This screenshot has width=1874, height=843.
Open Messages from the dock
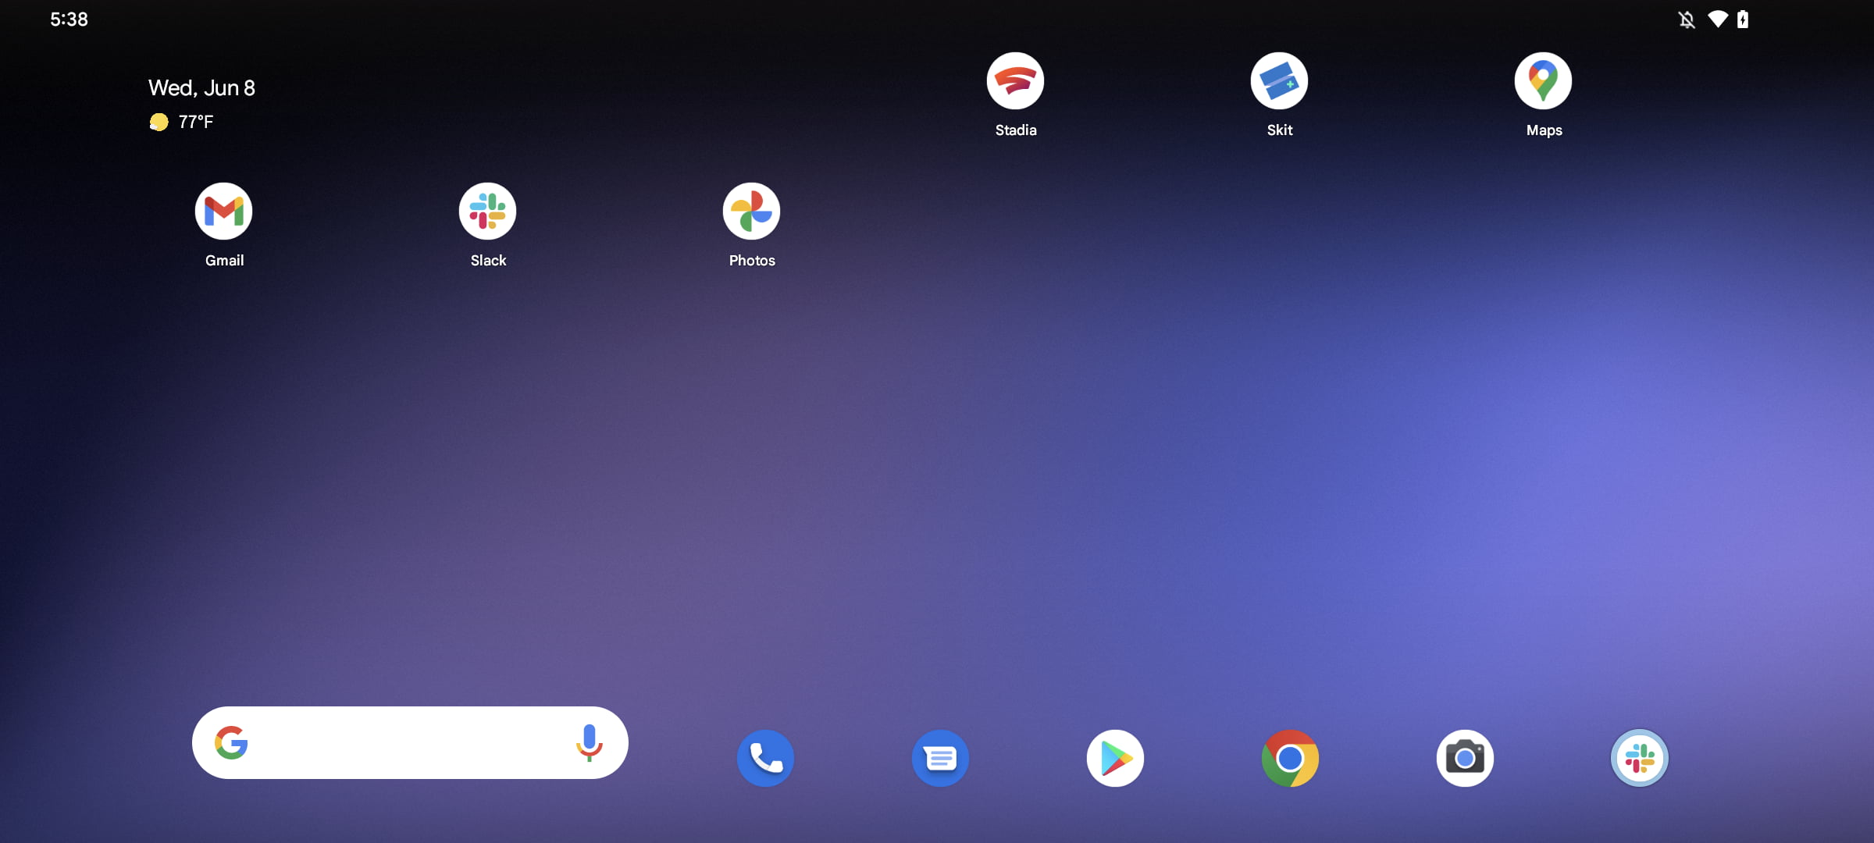(x=941, y=757)
